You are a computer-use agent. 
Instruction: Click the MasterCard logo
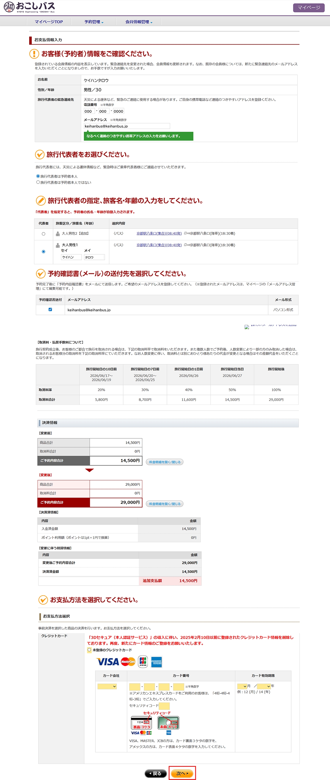(128, 662)
